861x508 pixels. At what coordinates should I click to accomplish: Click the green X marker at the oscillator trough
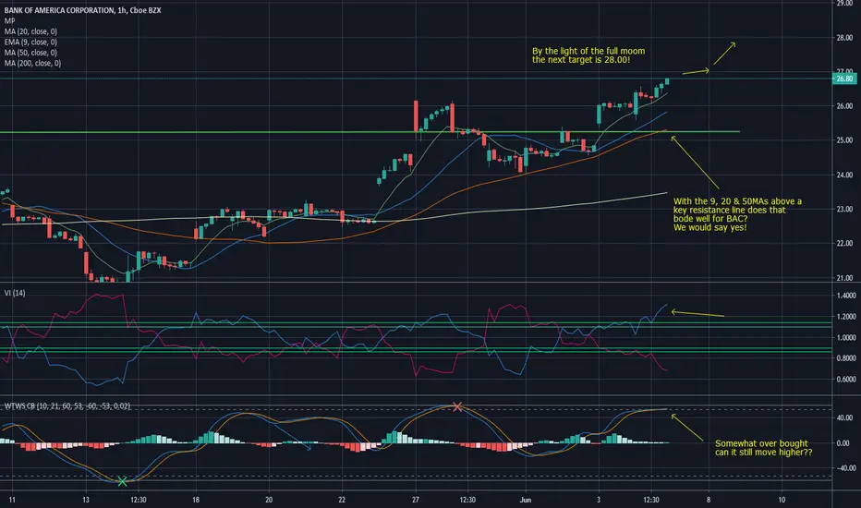(122, 481)
